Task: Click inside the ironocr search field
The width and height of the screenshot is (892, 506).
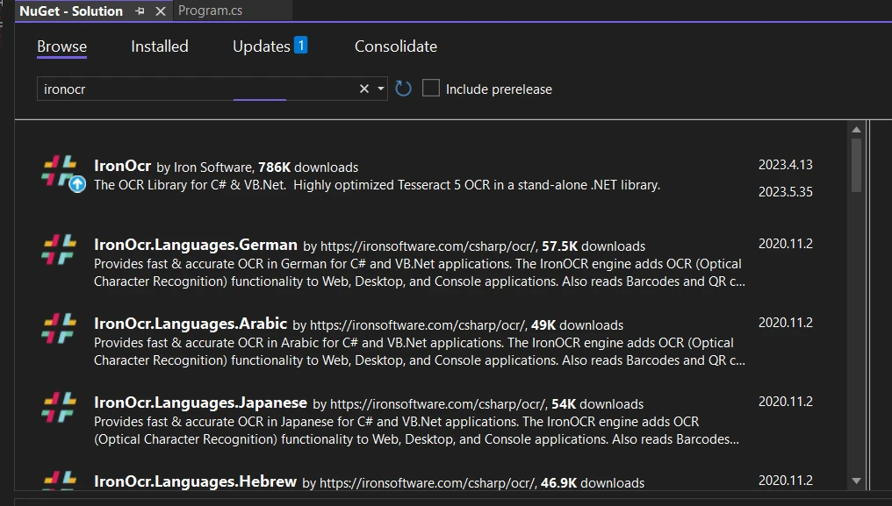Action: (x=193, y=89)
